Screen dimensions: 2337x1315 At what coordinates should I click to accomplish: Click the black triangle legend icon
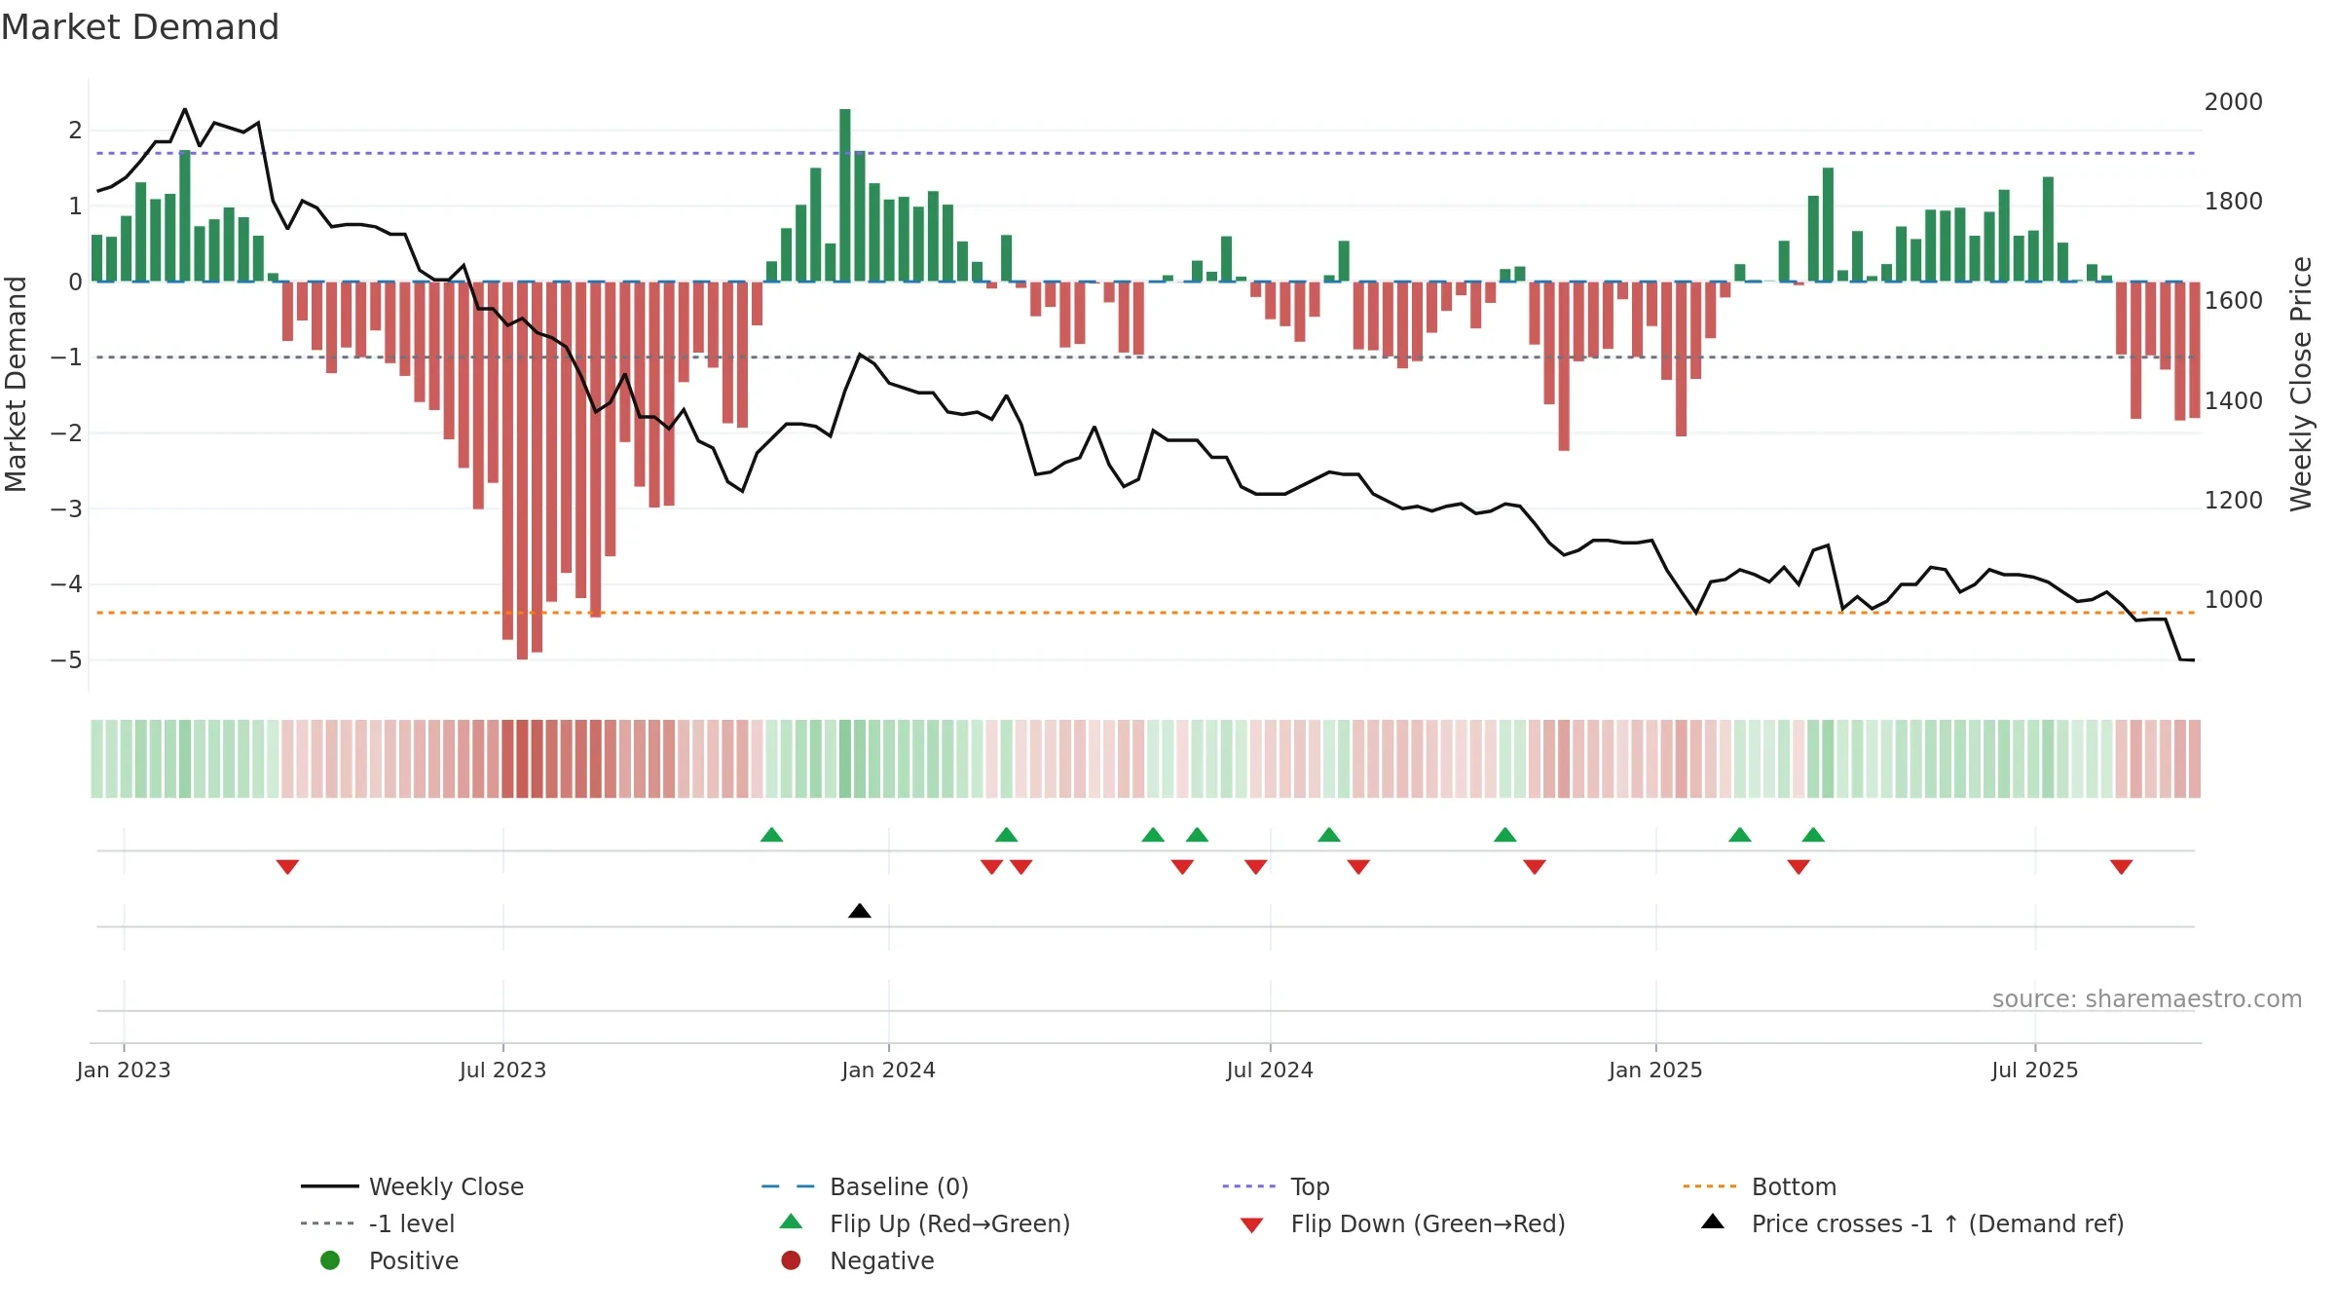1713,1221
